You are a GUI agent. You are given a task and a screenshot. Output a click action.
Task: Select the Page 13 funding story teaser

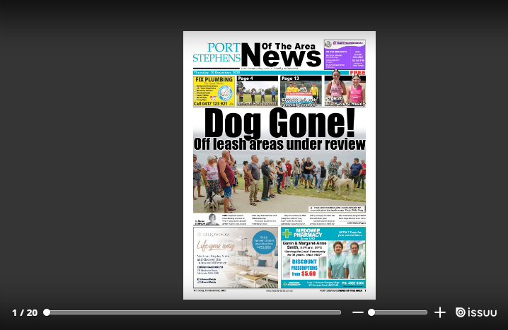[x=301, y=91]
